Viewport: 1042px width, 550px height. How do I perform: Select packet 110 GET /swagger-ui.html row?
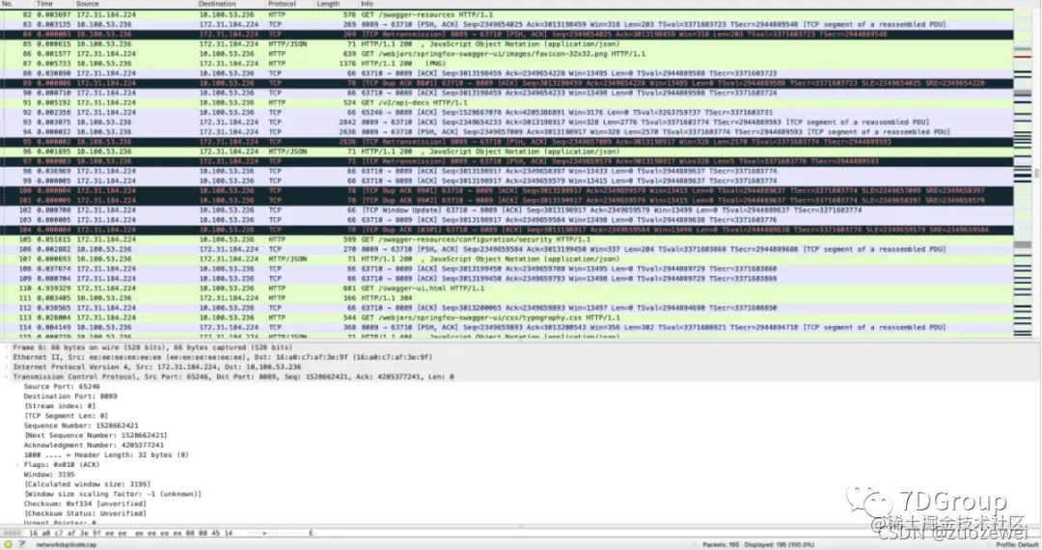[x=507, y=289]
